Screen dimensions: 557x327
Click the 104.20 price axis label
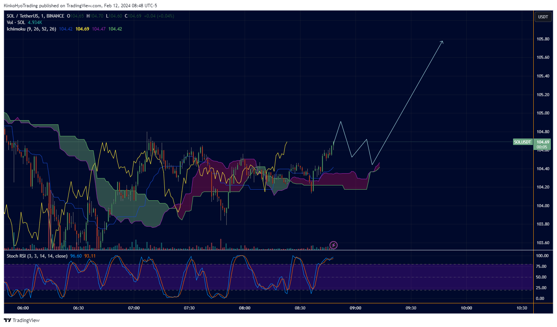point(543,187)
